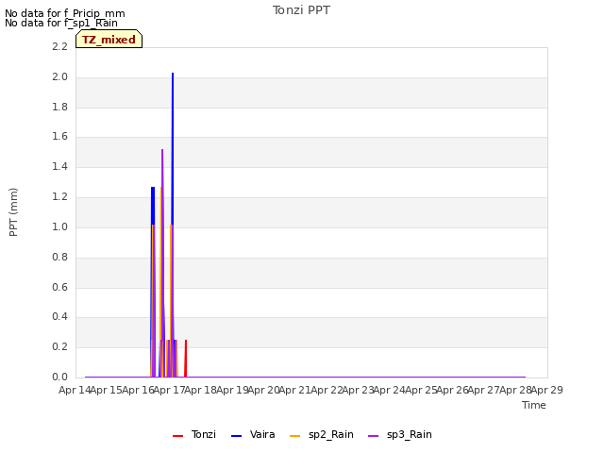The width and height of the screenshot is (604, 453).
Task: Click the 'No data for f_sp1_Rain' message
Action: pos(61,23)
